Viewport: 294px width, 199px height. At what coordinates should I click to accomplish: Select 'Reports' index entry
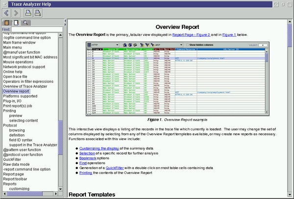(10, 184)
